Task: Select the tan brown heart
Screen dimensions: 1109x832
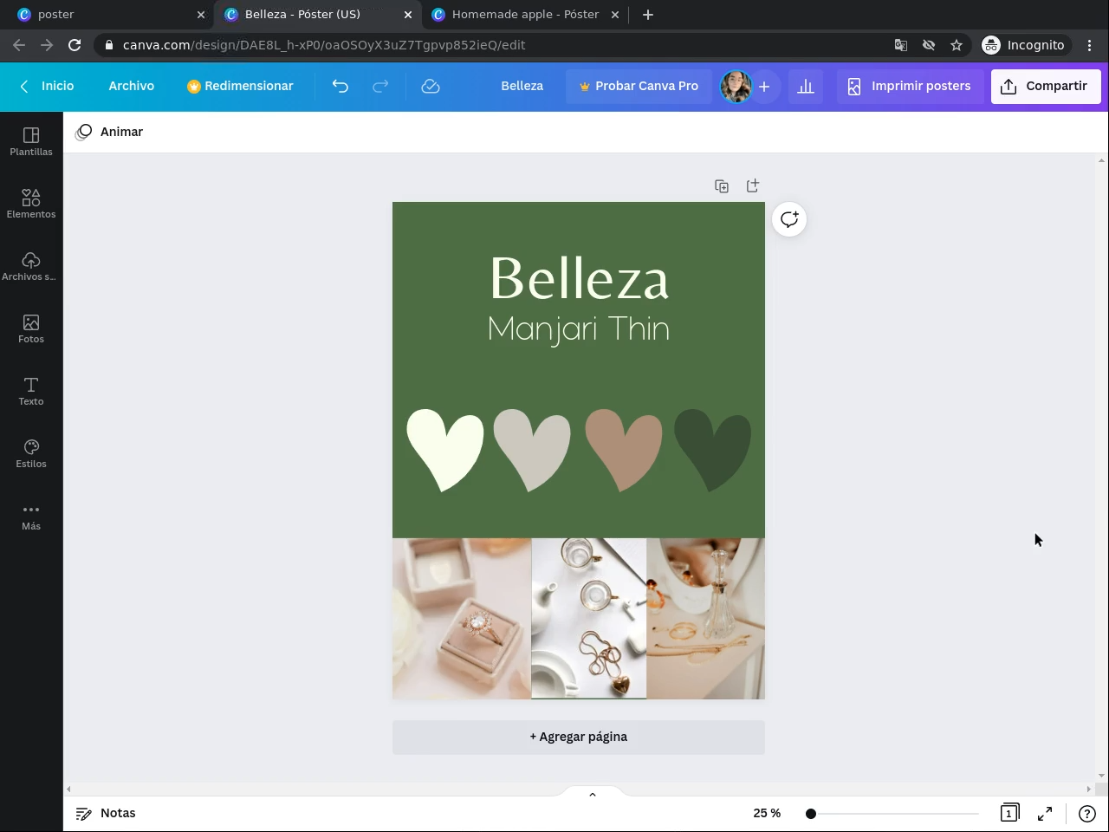Action: tap(624, 450)
